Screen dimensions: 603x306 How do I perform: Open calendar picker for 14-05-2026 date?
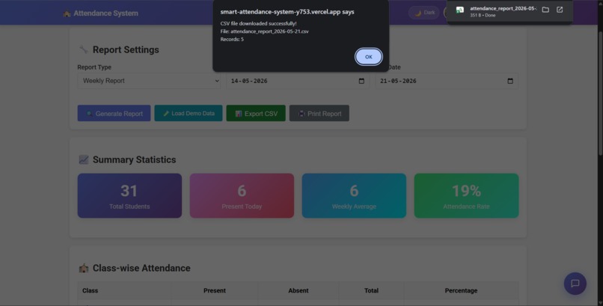(361, 81)
